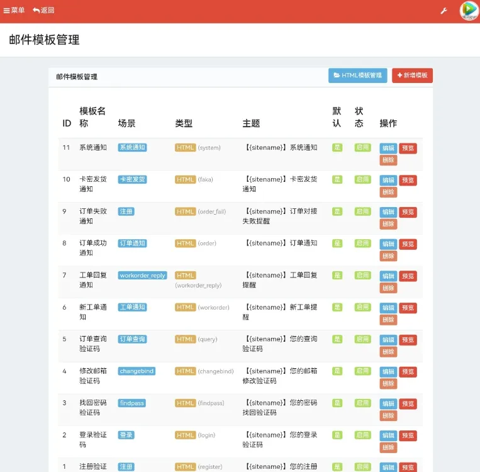Image resolution: width=480 pixels, height=472 pixels.
Task: Open the wrench settings icon
Action: pyautogui.click(x=444, y=11)
